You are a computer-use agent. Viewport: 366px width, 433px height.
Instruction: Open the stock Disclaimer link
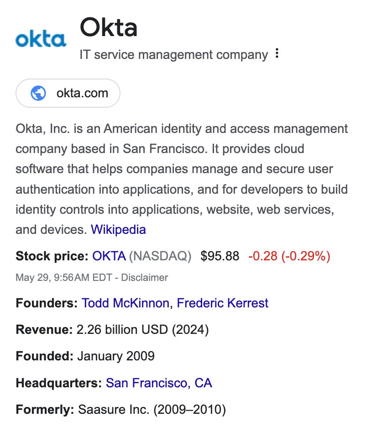145,277
